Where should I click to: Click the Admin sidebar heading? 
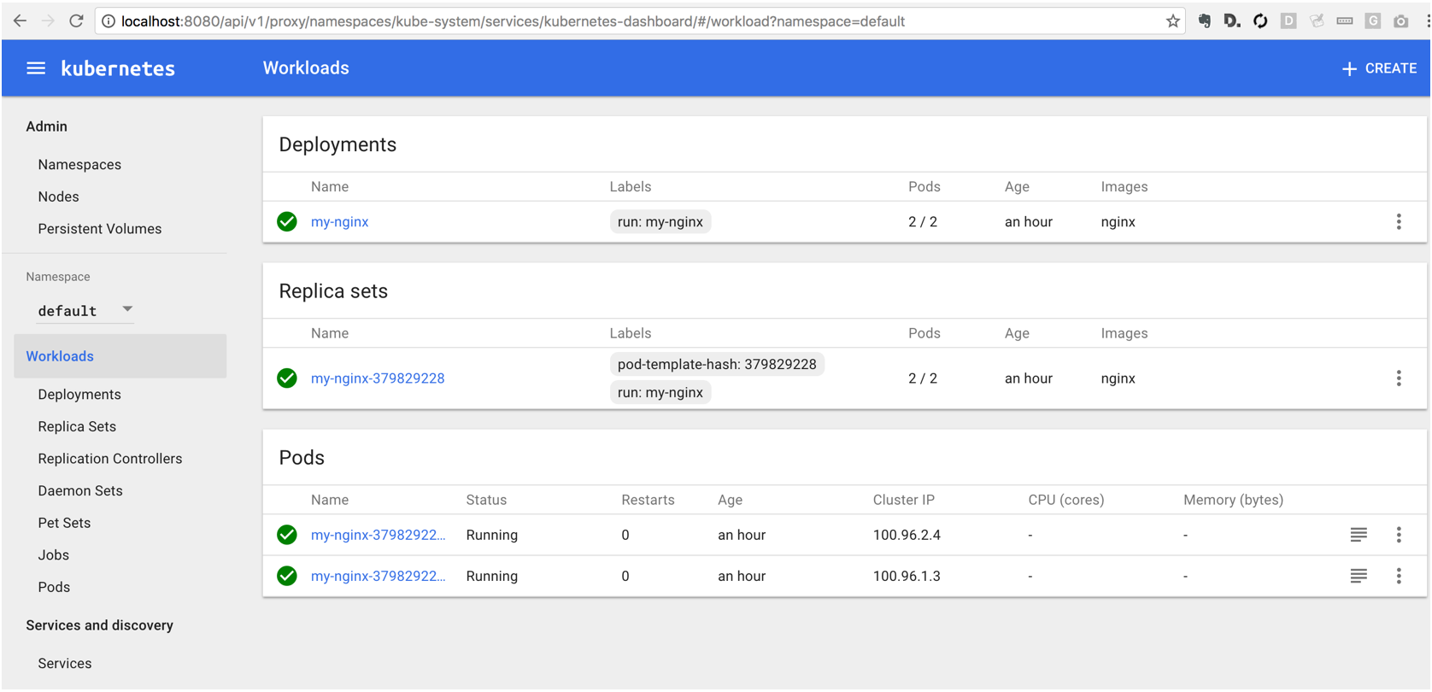click(46, 126)
